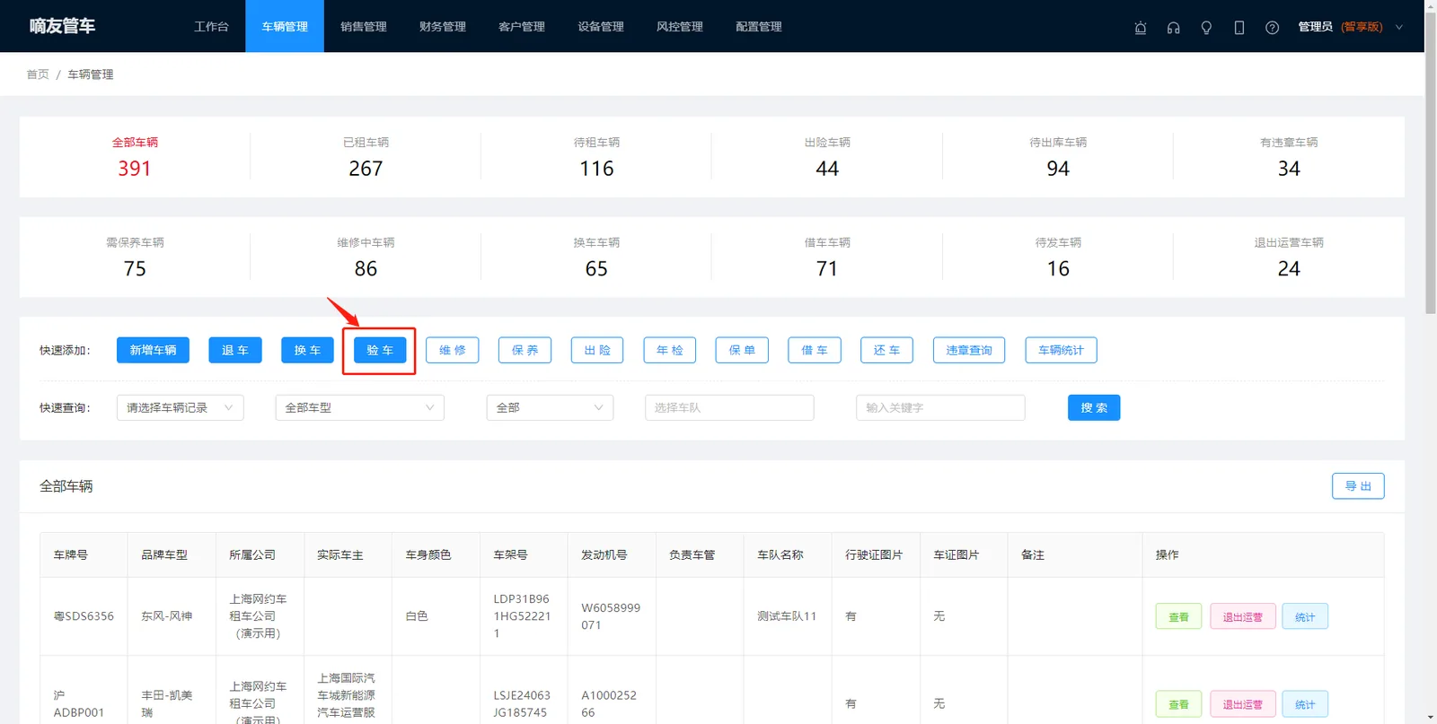Click 退出运营 for vehicle 粤SDS6356
The width and height of the screenshot is (1437, 724).
pos(1243,616)
